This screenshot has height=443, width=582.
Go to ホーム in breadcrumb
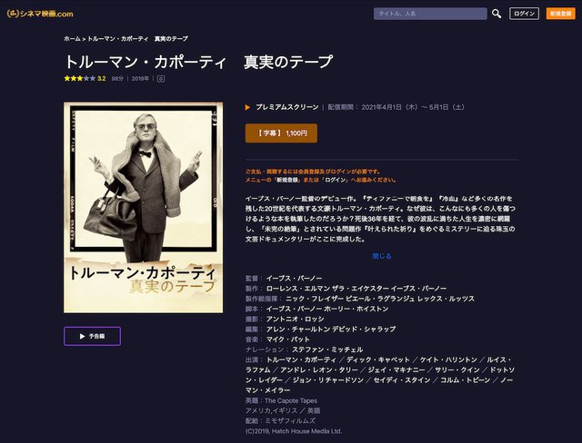(x=72, y=40)
